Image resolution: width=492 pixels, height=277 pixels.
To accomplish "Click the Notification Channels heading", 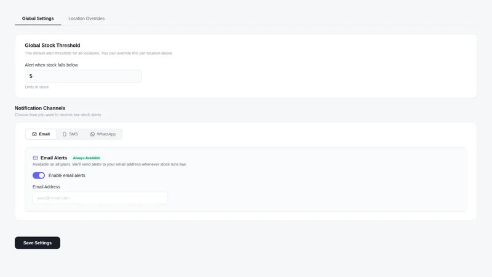I will tap(40, 108).
